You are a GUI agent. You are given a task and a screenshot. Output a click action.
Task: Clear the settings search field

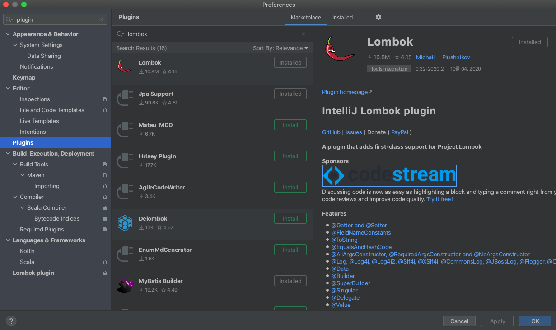click(x=101, y=20)
